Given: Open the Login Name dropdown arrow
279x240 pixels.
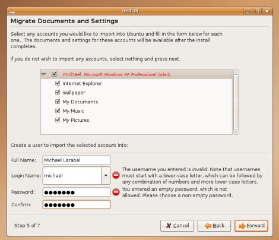Looking at the screenshot, I should pyautogui.click(x=106, y=175).
